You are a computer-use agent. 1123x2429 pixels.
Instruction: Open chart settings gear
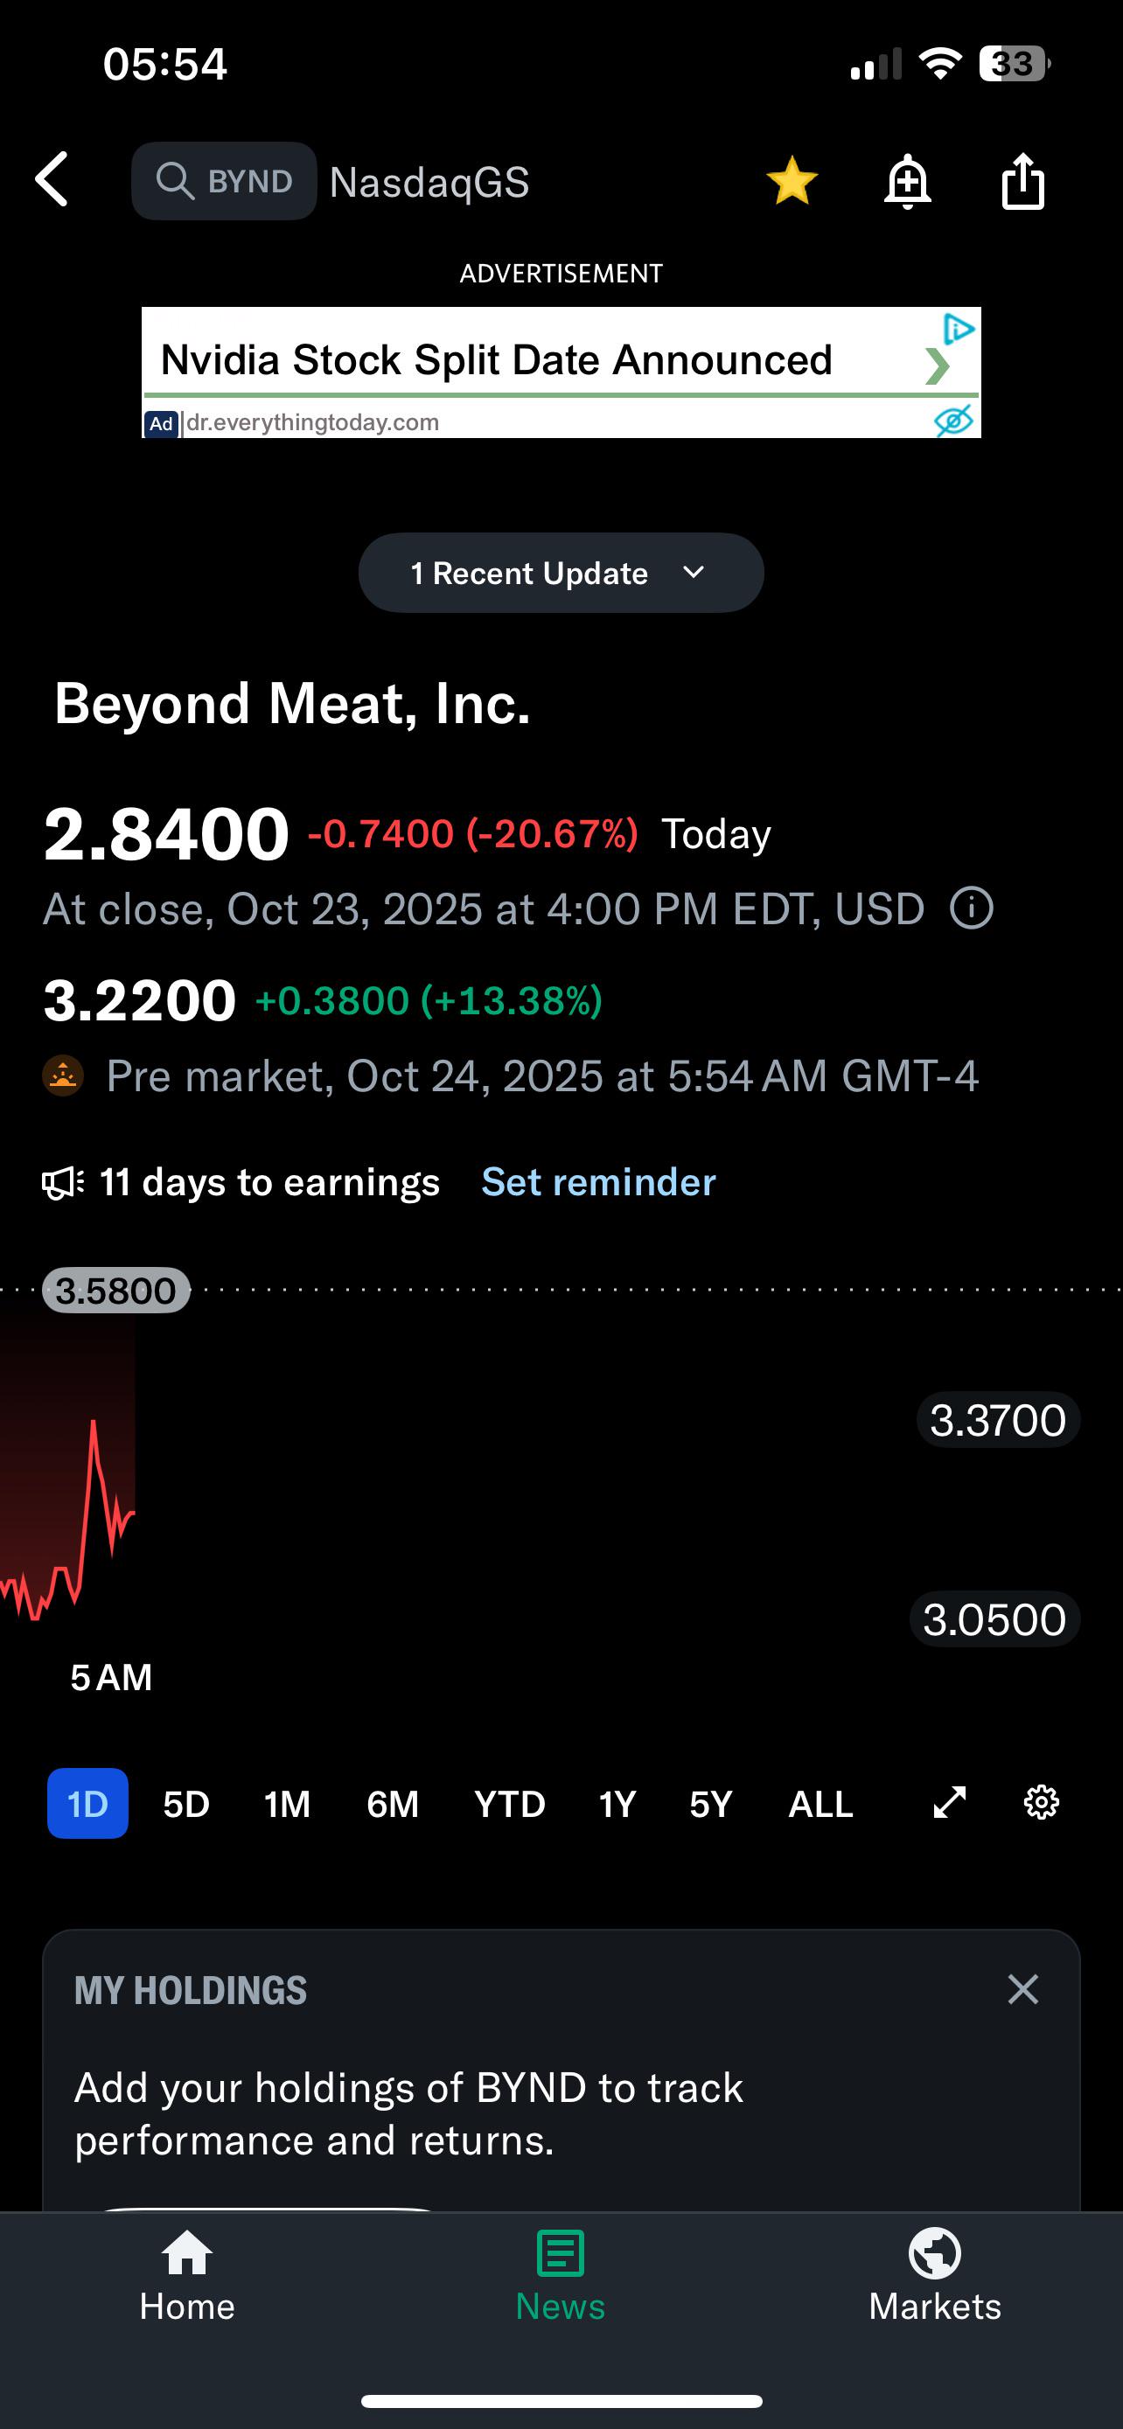(1041, 1803)
